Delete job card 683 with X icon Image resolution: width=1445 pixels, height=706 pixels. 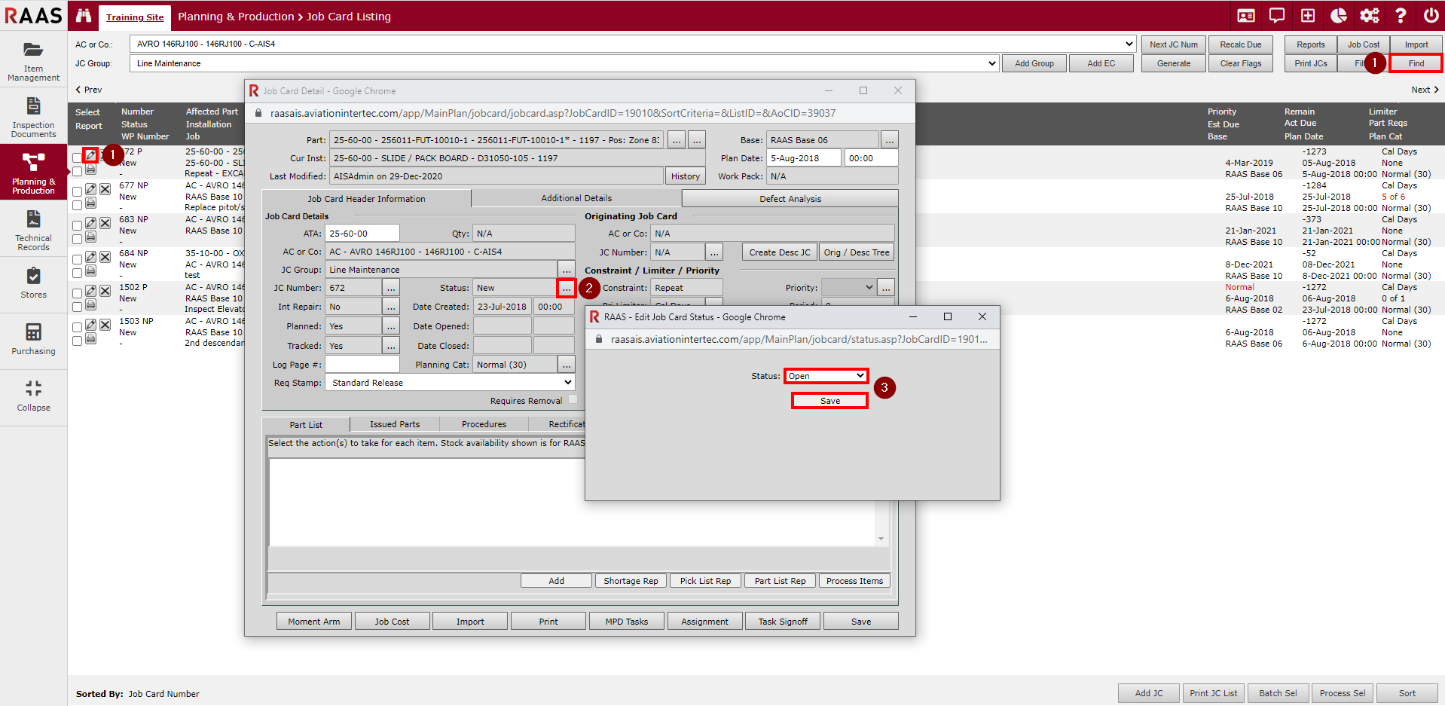click(x=105, y=223)
